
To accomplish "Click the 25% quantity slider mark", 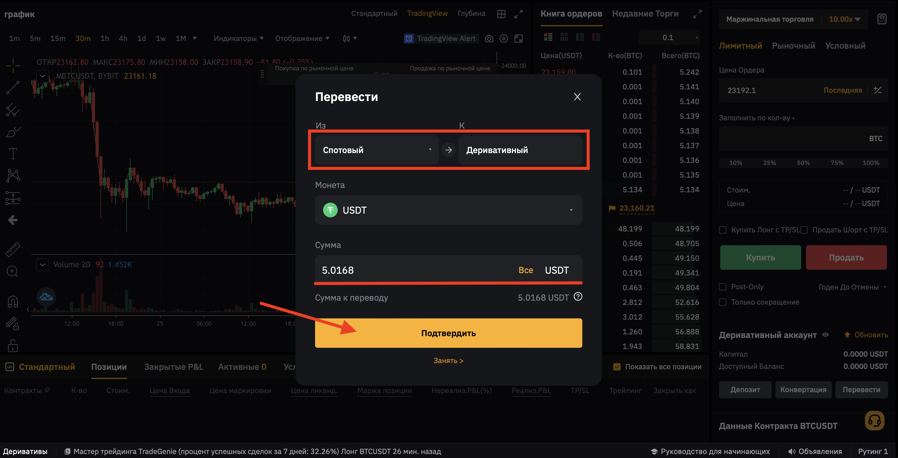I will [x=769, y=163].
